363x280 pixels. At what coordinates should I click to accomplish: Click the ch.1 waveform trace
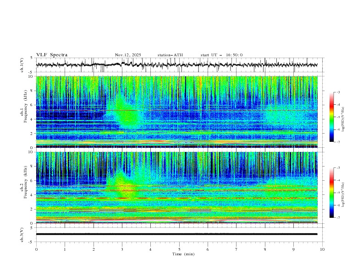176,65
